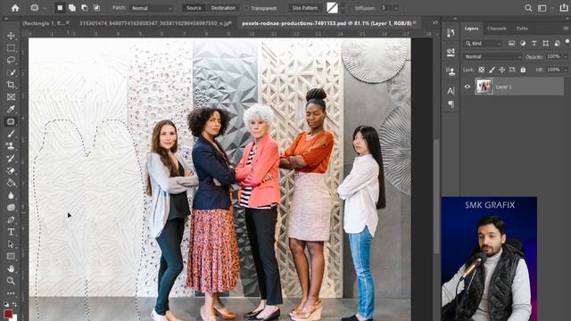Click the Search icon at top right
Image resolution: width=571 pixels, height=321 pixels.
[x=528, y=8]
